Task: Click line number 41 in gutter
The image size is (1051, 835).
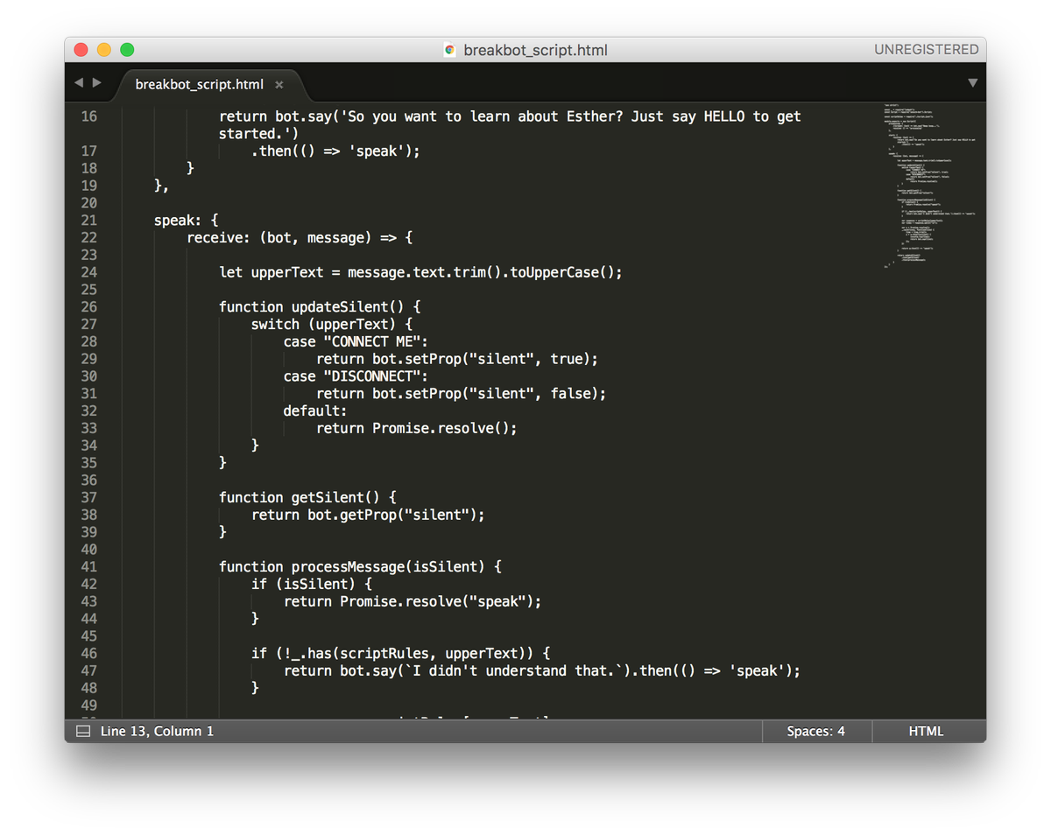Action: pyautogui.click(x=88, y=567)
